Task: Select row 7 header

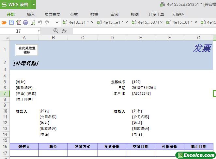Action: click(5, 93)
